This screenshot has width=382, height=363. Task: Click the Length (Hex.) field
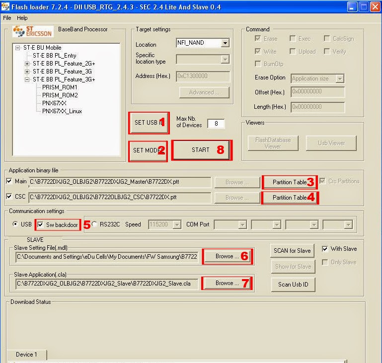318,107
